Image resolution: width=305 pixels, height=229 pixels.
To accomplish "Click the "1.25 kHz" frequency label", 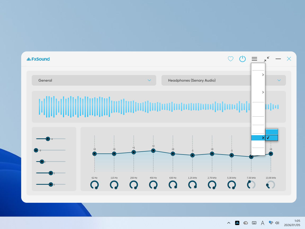I will coord(192,178).
